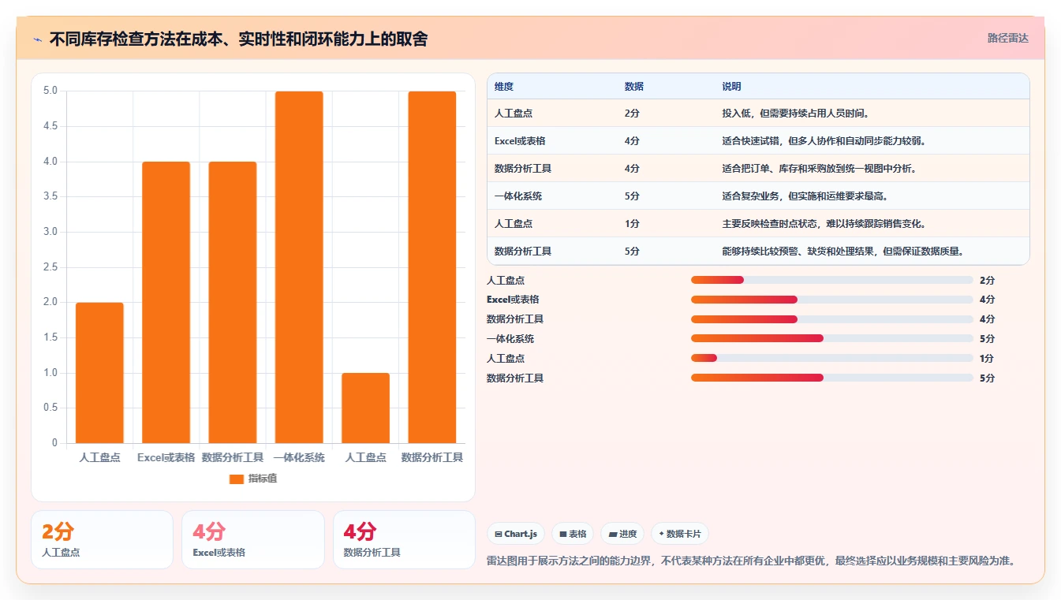This screenshot has height=600, width=1061.
Task: Open the 2分 人工盘点 summary card
Action: tap(102, 539)
